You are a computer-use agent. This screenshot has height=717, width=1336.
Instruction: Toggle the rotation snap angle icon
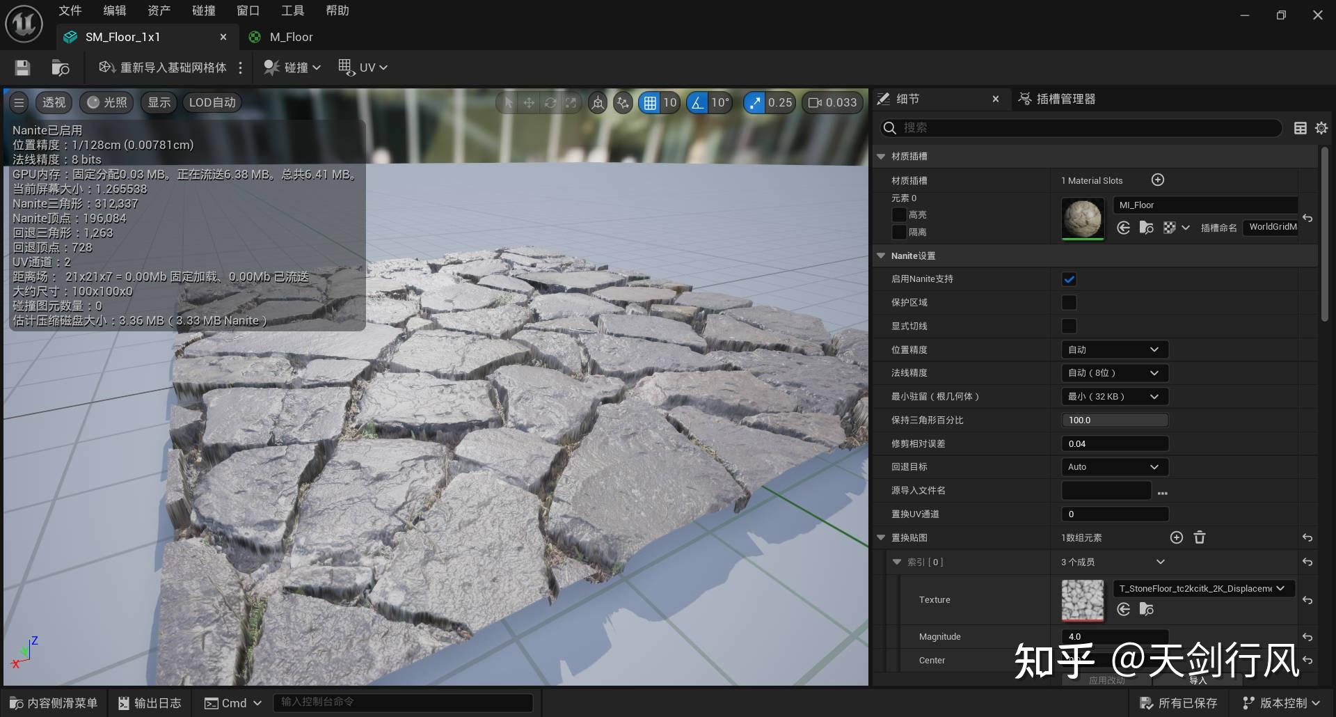[x=697, y=103]
